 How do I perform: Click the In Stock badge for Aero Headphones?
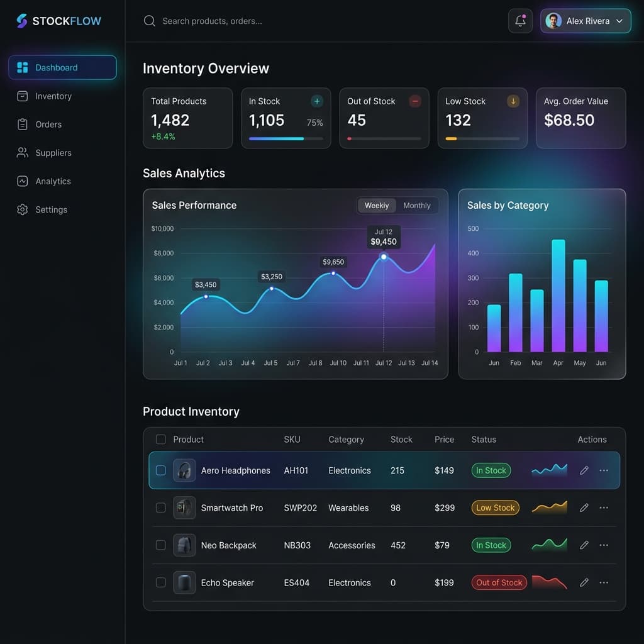point(491,470)
